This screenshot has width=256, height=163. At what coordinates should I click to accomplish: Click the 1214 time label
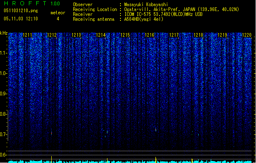click(x=101, y=35)
